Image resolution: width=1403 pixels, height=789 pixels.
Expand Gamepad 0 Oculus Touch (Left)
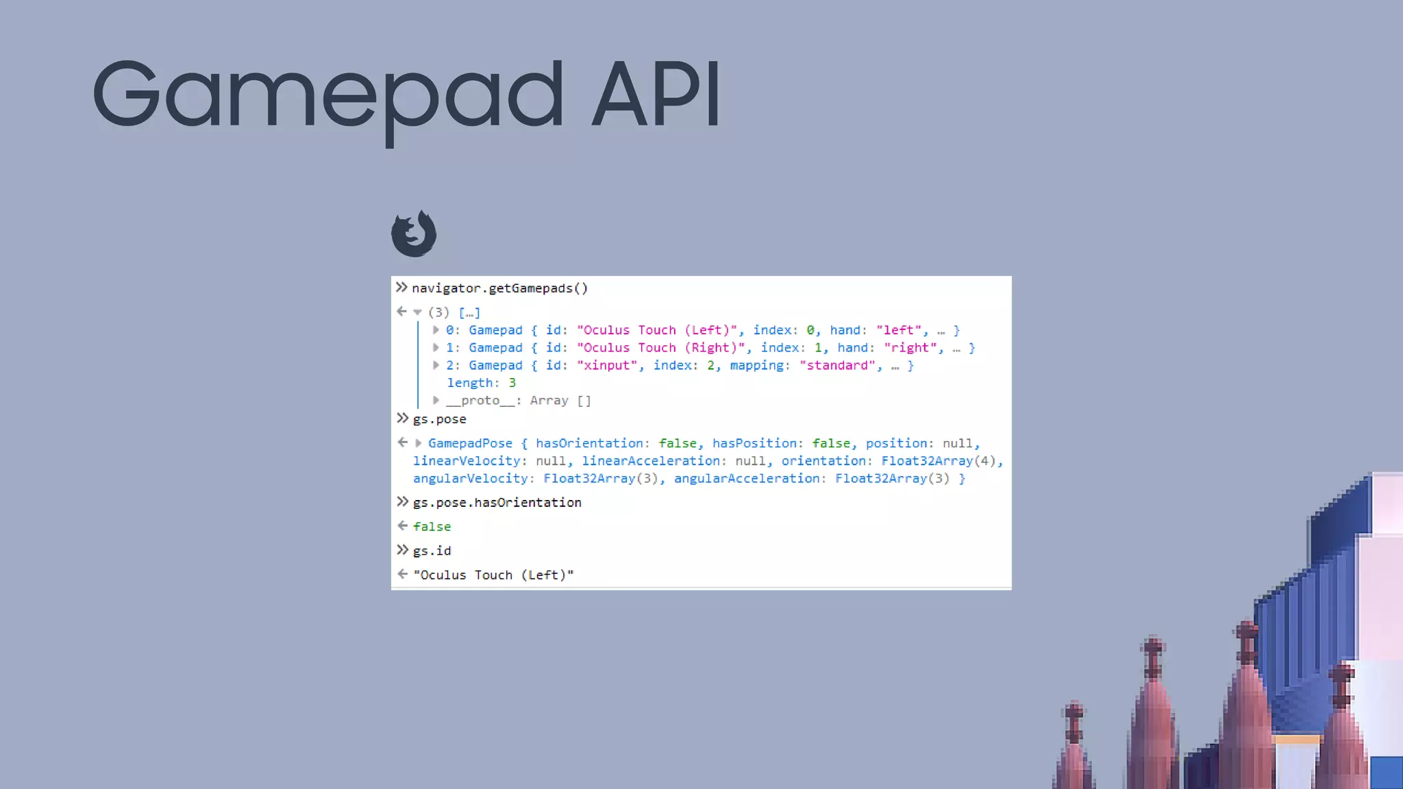[436, 329]
